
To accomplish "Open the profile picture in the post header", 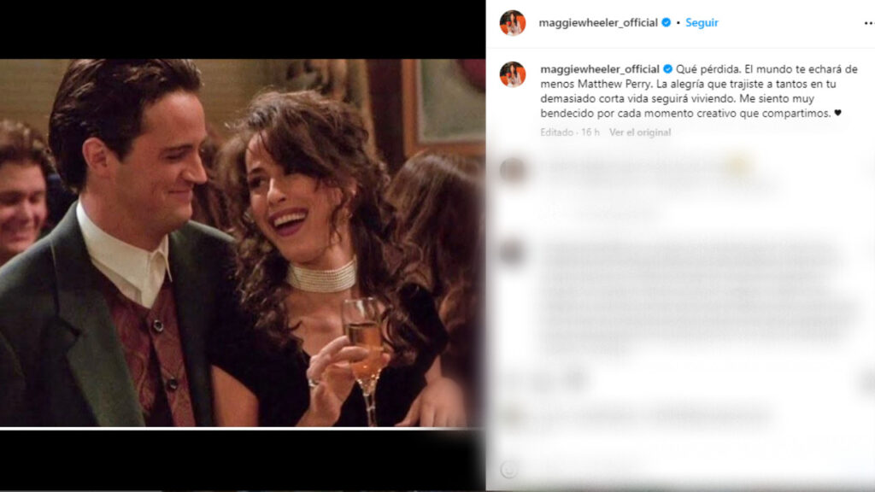I will [513, 23].
